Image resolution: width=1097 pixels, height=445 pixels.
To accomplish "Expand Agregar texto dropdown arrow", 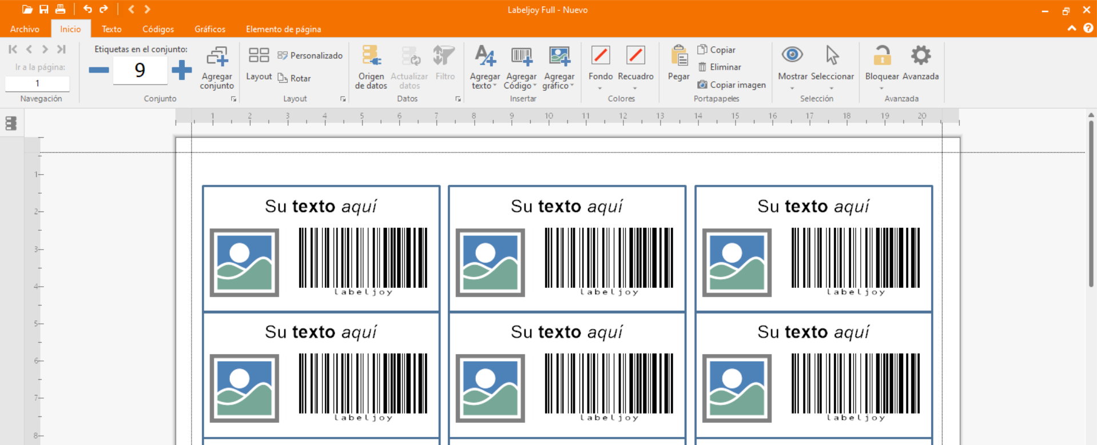I will (495, 86).
